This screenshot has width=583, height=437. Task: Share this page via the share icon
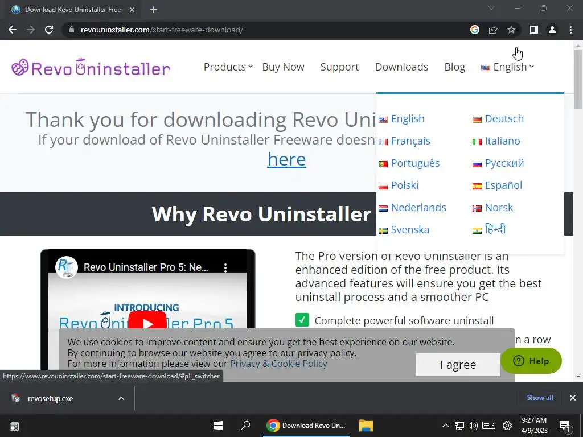493,30
